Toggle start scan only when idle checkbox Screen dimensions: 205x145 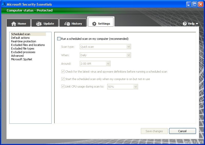click(63, 79)
